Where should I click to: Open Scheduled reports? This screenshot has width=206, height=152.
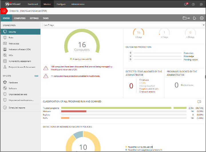click(x=17, y=108)
